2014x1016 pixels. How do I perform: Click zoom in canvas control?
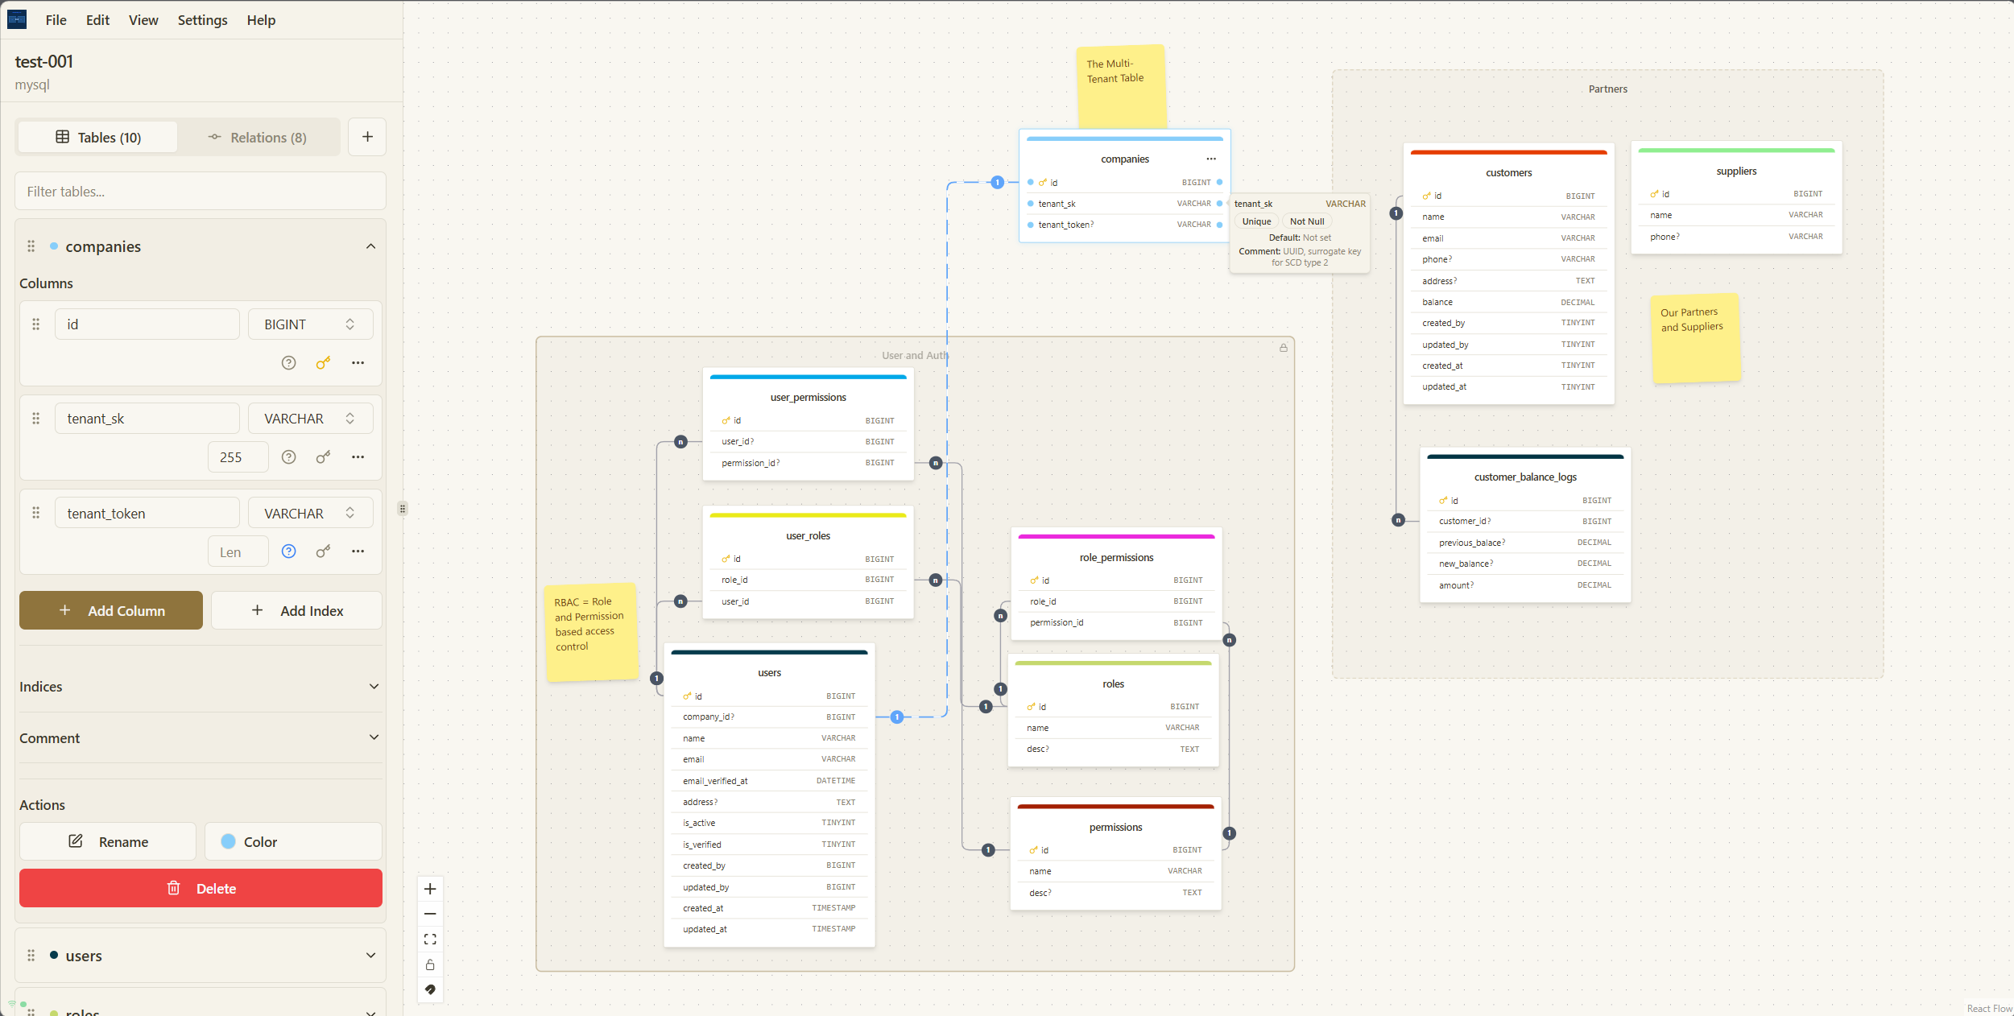[430, 889]
